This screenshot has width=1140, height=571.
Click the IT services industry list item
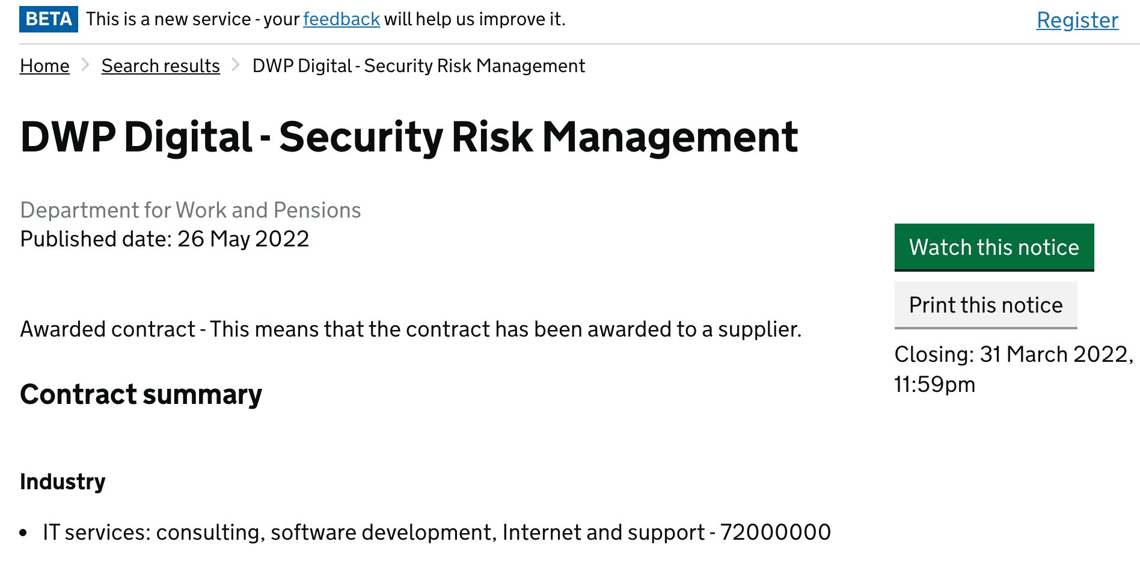[437, 533]
